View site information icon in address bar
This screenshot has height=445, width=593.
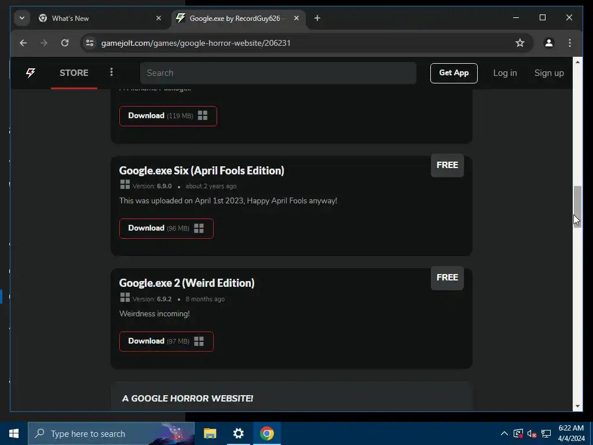click(90, 43)
